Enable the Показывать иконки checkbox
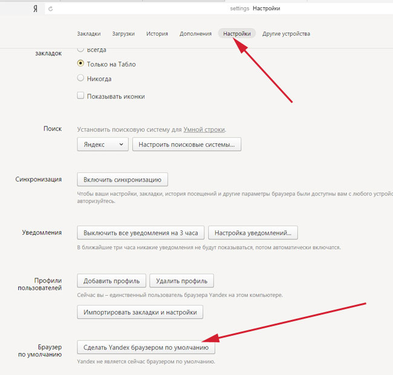The image size is (393, 375). tap(81, 96)
